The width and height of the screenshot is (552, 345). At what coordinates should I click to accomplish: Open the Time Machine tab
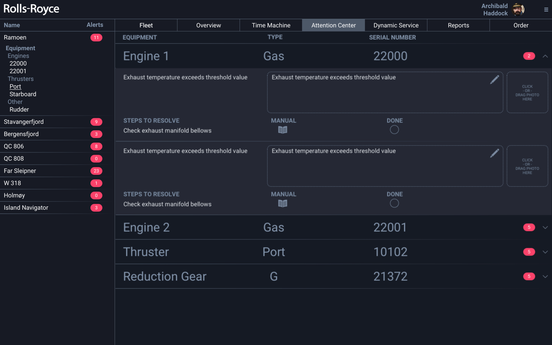pos(271,25)
